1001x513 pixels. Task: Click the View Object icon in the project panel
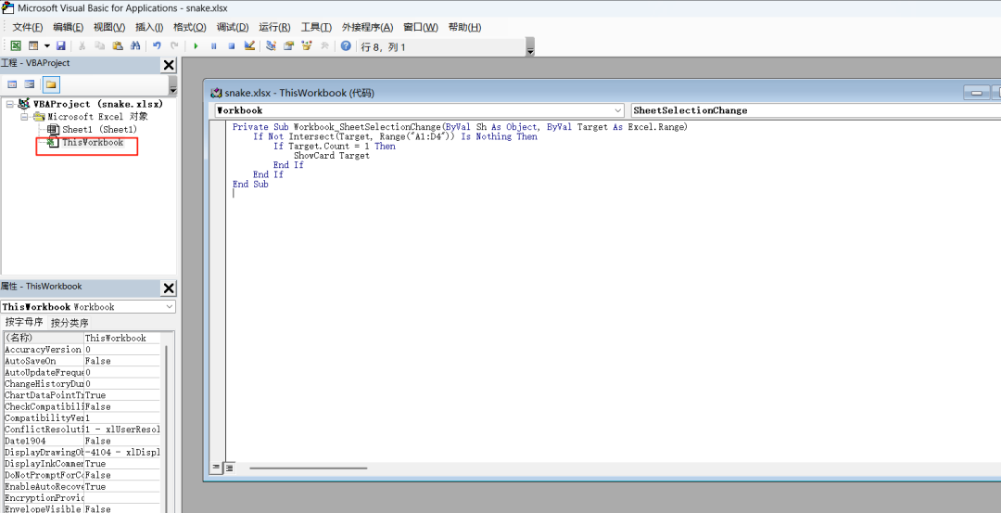30,84
